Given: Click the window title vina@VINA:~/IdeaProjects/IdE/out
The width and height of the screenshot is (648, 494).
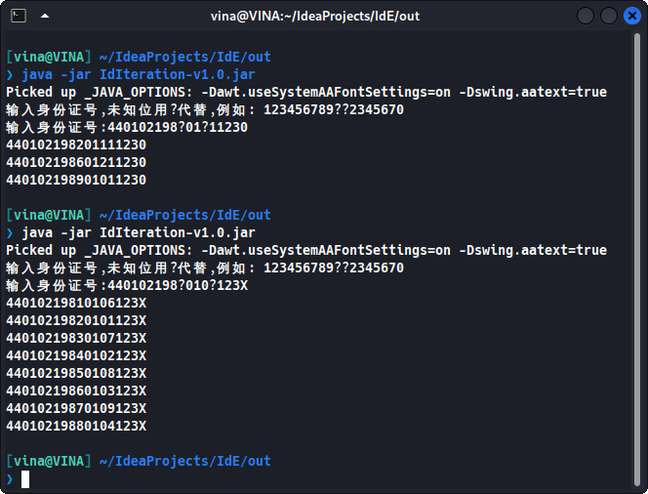Looking at the screenshot, I should click(x=315, y=17).
